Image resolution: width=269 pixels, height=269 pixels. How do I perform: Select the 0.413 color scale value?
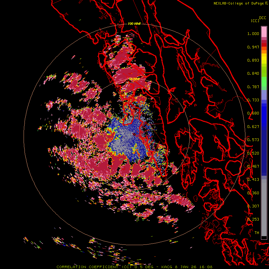pos(253,180)
